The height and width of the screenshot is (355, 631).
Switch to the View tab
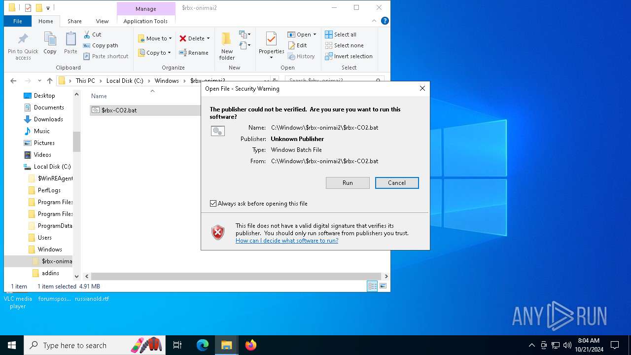(102, 21)
